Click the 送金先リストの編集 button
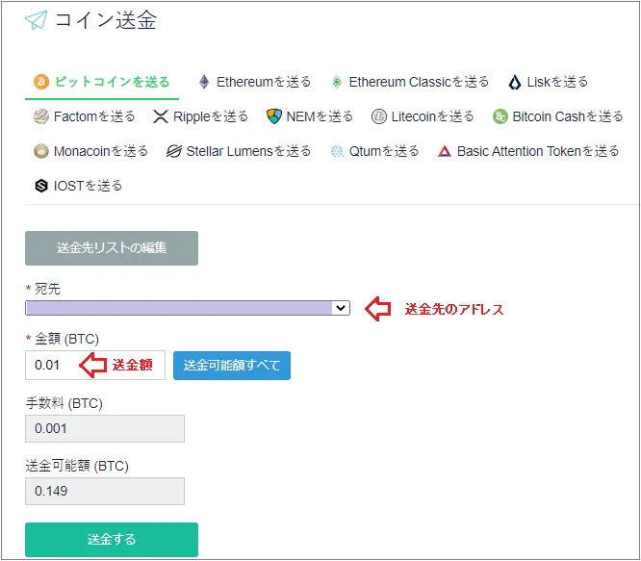The image size is (641, 561). click(112, 248)
